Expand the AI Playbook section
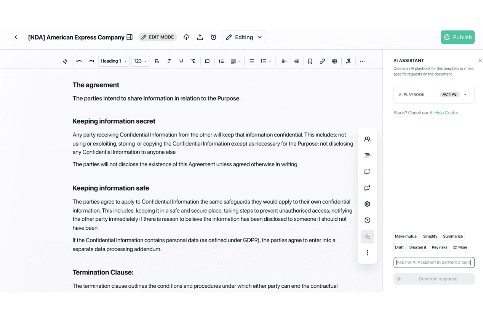Viewport: 483px width, 322px height. [434, 94]
